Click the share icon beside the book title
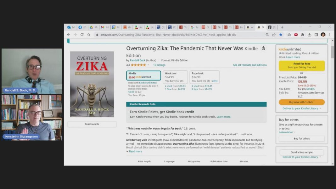 (x=263, y=48)
